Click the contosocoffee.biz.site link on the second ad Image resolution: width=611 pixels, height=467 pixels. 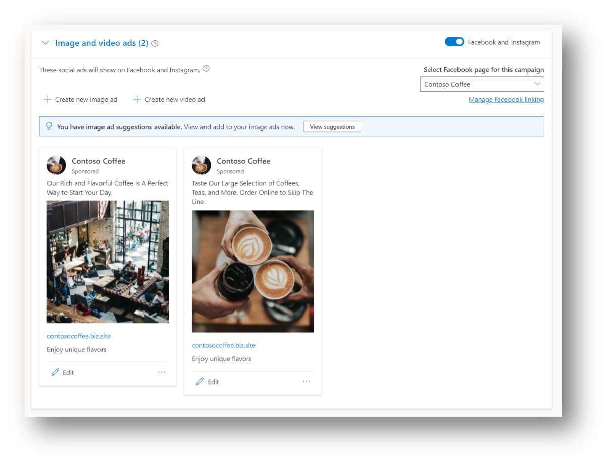click(224, 345)
